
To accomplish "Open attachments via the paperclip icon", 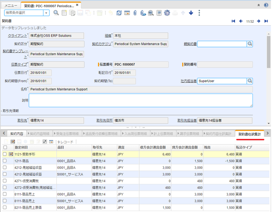I will pyautogui.click(x=135, y=13).
